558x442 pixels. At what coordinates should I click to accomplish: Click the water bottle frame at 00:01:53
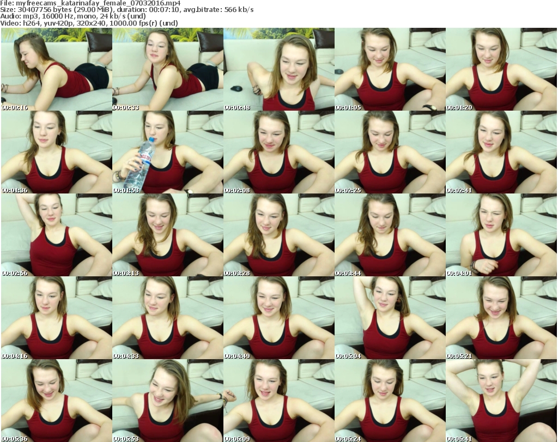[x=167, y=152]
